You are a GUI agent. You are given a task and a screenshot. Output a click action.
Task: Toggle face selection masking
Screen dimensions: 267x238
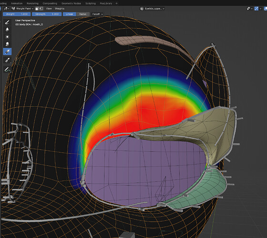(x=37, y=9)
